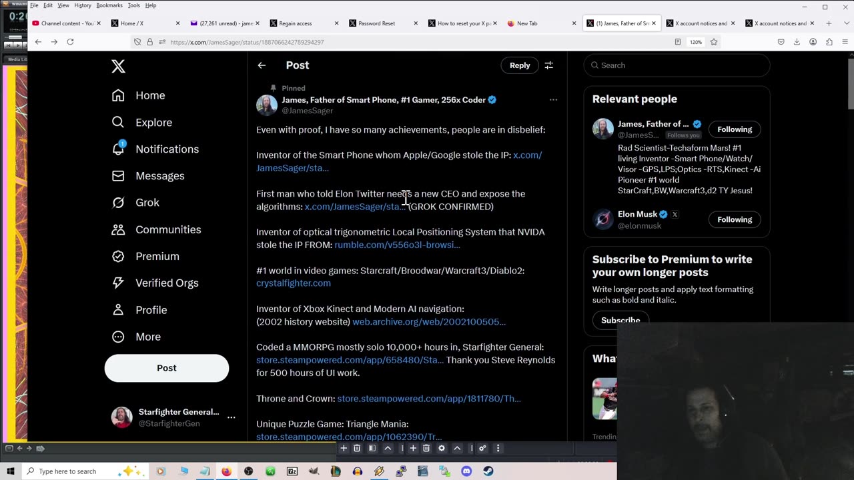The height and width of the screenshot is (480, 854).
Task: Click the browser back arrow
Action: 38,41
